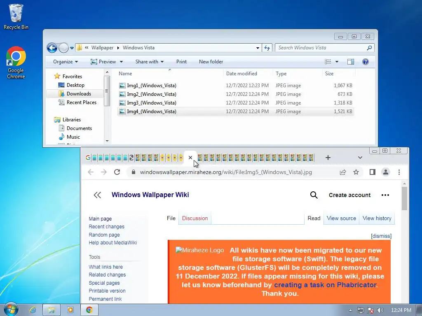Open a new Chrome tab

tap(328, 158)
